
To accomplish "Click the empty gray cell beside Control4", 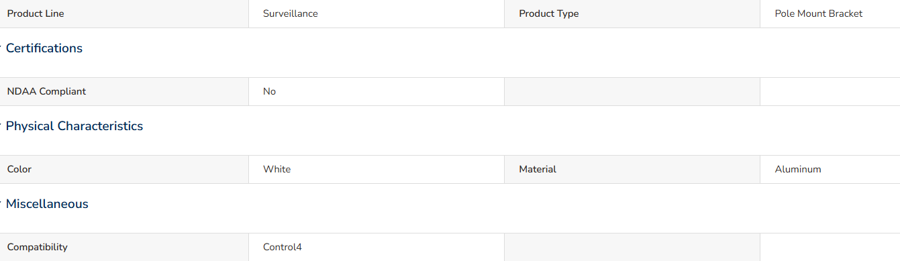I will [632, 247].
